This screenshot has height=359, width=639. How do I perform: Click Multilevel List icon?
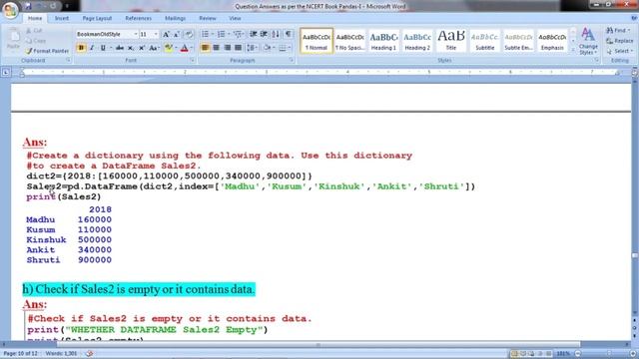point(238,34)
